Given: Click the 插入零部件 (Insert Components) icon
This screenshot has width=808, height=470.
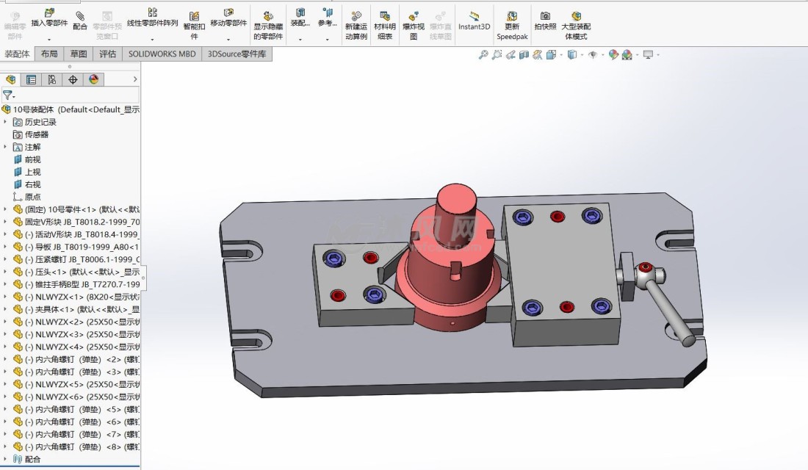Looking at the screenshot, I should [x=49, y=12].
